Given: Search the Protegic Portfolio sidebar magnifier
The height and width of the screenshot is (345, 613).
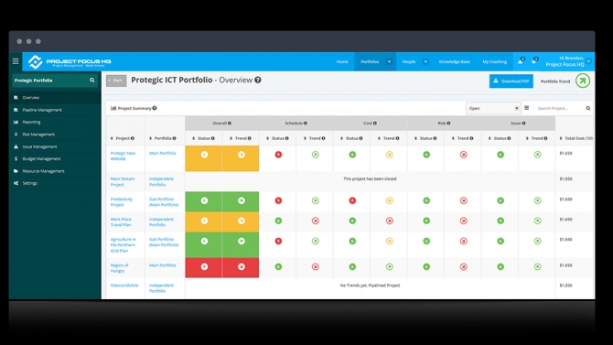Looking at the screenshot, I should tap(91, 81).
